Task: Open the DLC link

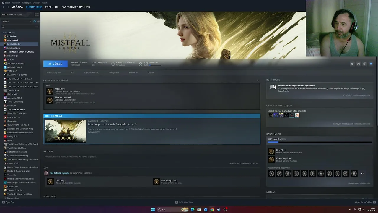Action: tap(72, 72)
